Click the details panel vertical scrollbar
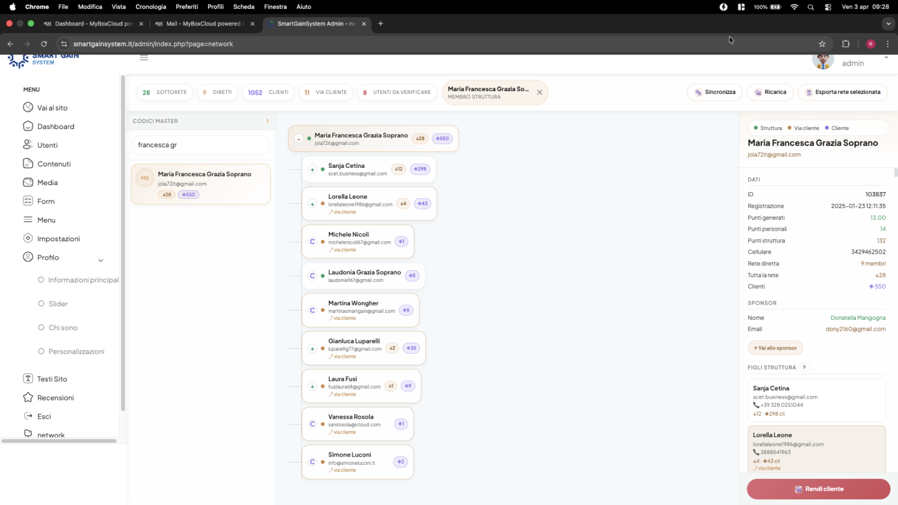This screenshot has width=898, height=505. tap(896, 172)
